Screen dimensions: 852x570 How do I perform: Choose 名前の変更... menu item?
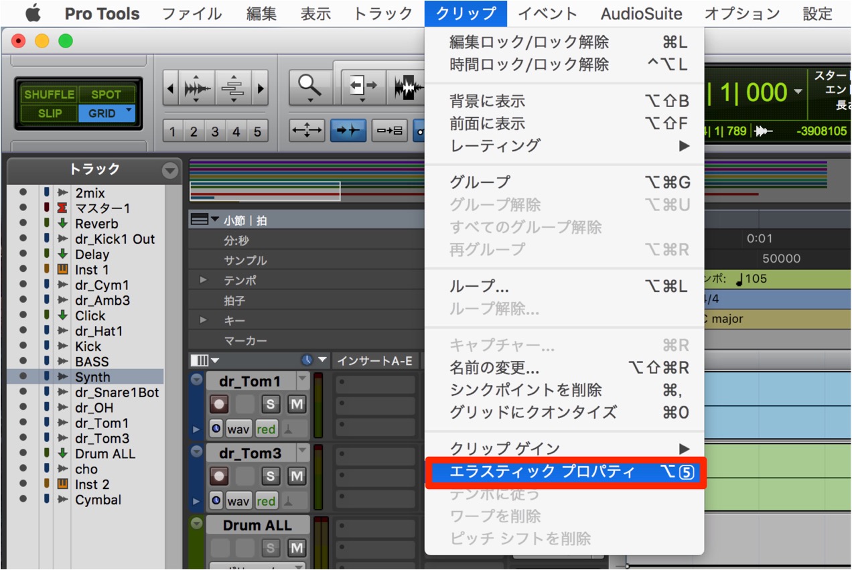(565, 368)
